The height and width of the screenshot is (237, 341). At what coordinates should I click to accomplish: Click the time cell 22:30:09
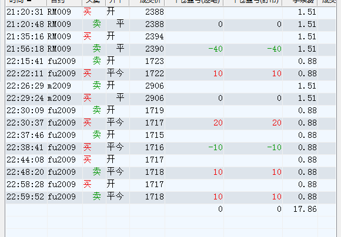[25, 110]
